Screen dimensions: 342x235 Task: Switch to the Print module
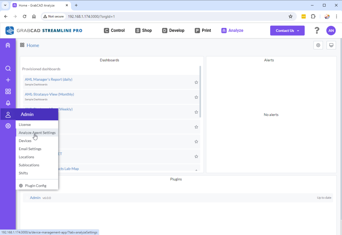[x=203, y=31]
